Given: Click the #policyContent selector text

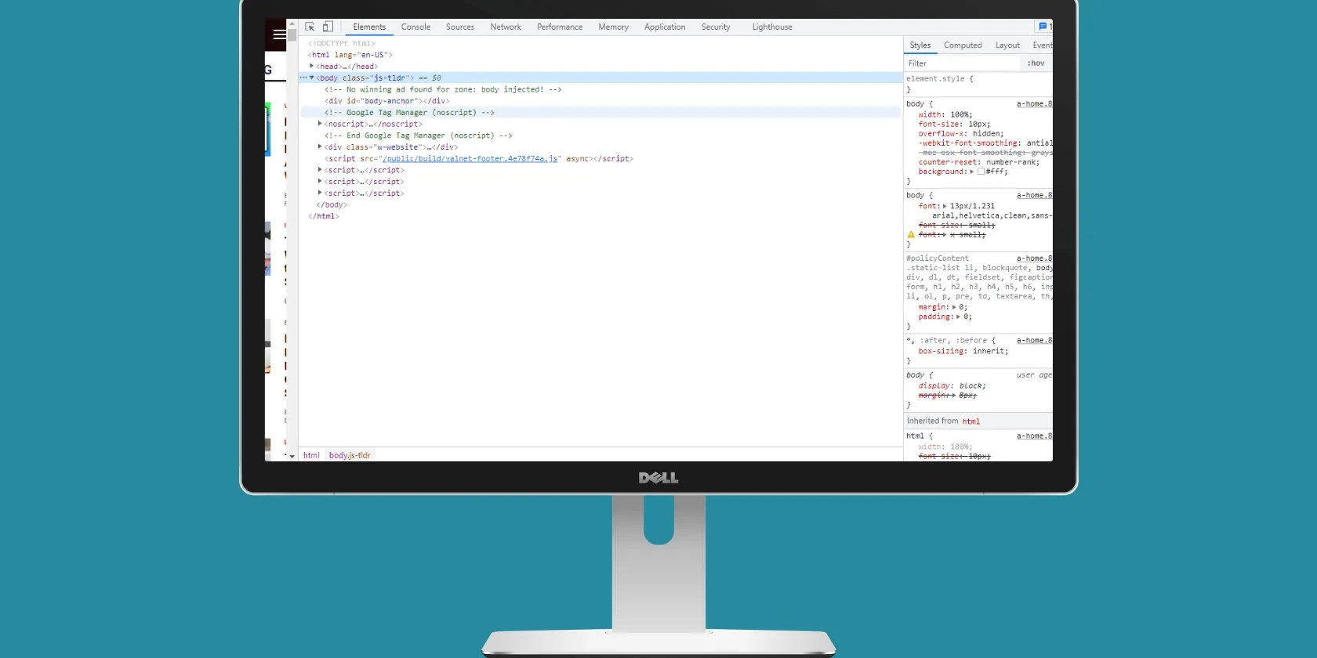Looking at the screenshot, I should point(938,258).
